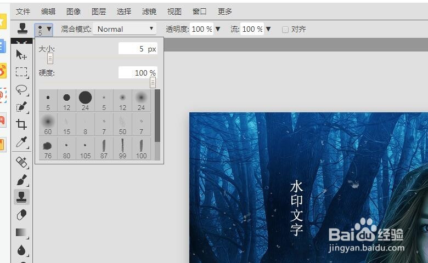Open the 文件 menu
The image size is (428, 263).
[23, 12]
